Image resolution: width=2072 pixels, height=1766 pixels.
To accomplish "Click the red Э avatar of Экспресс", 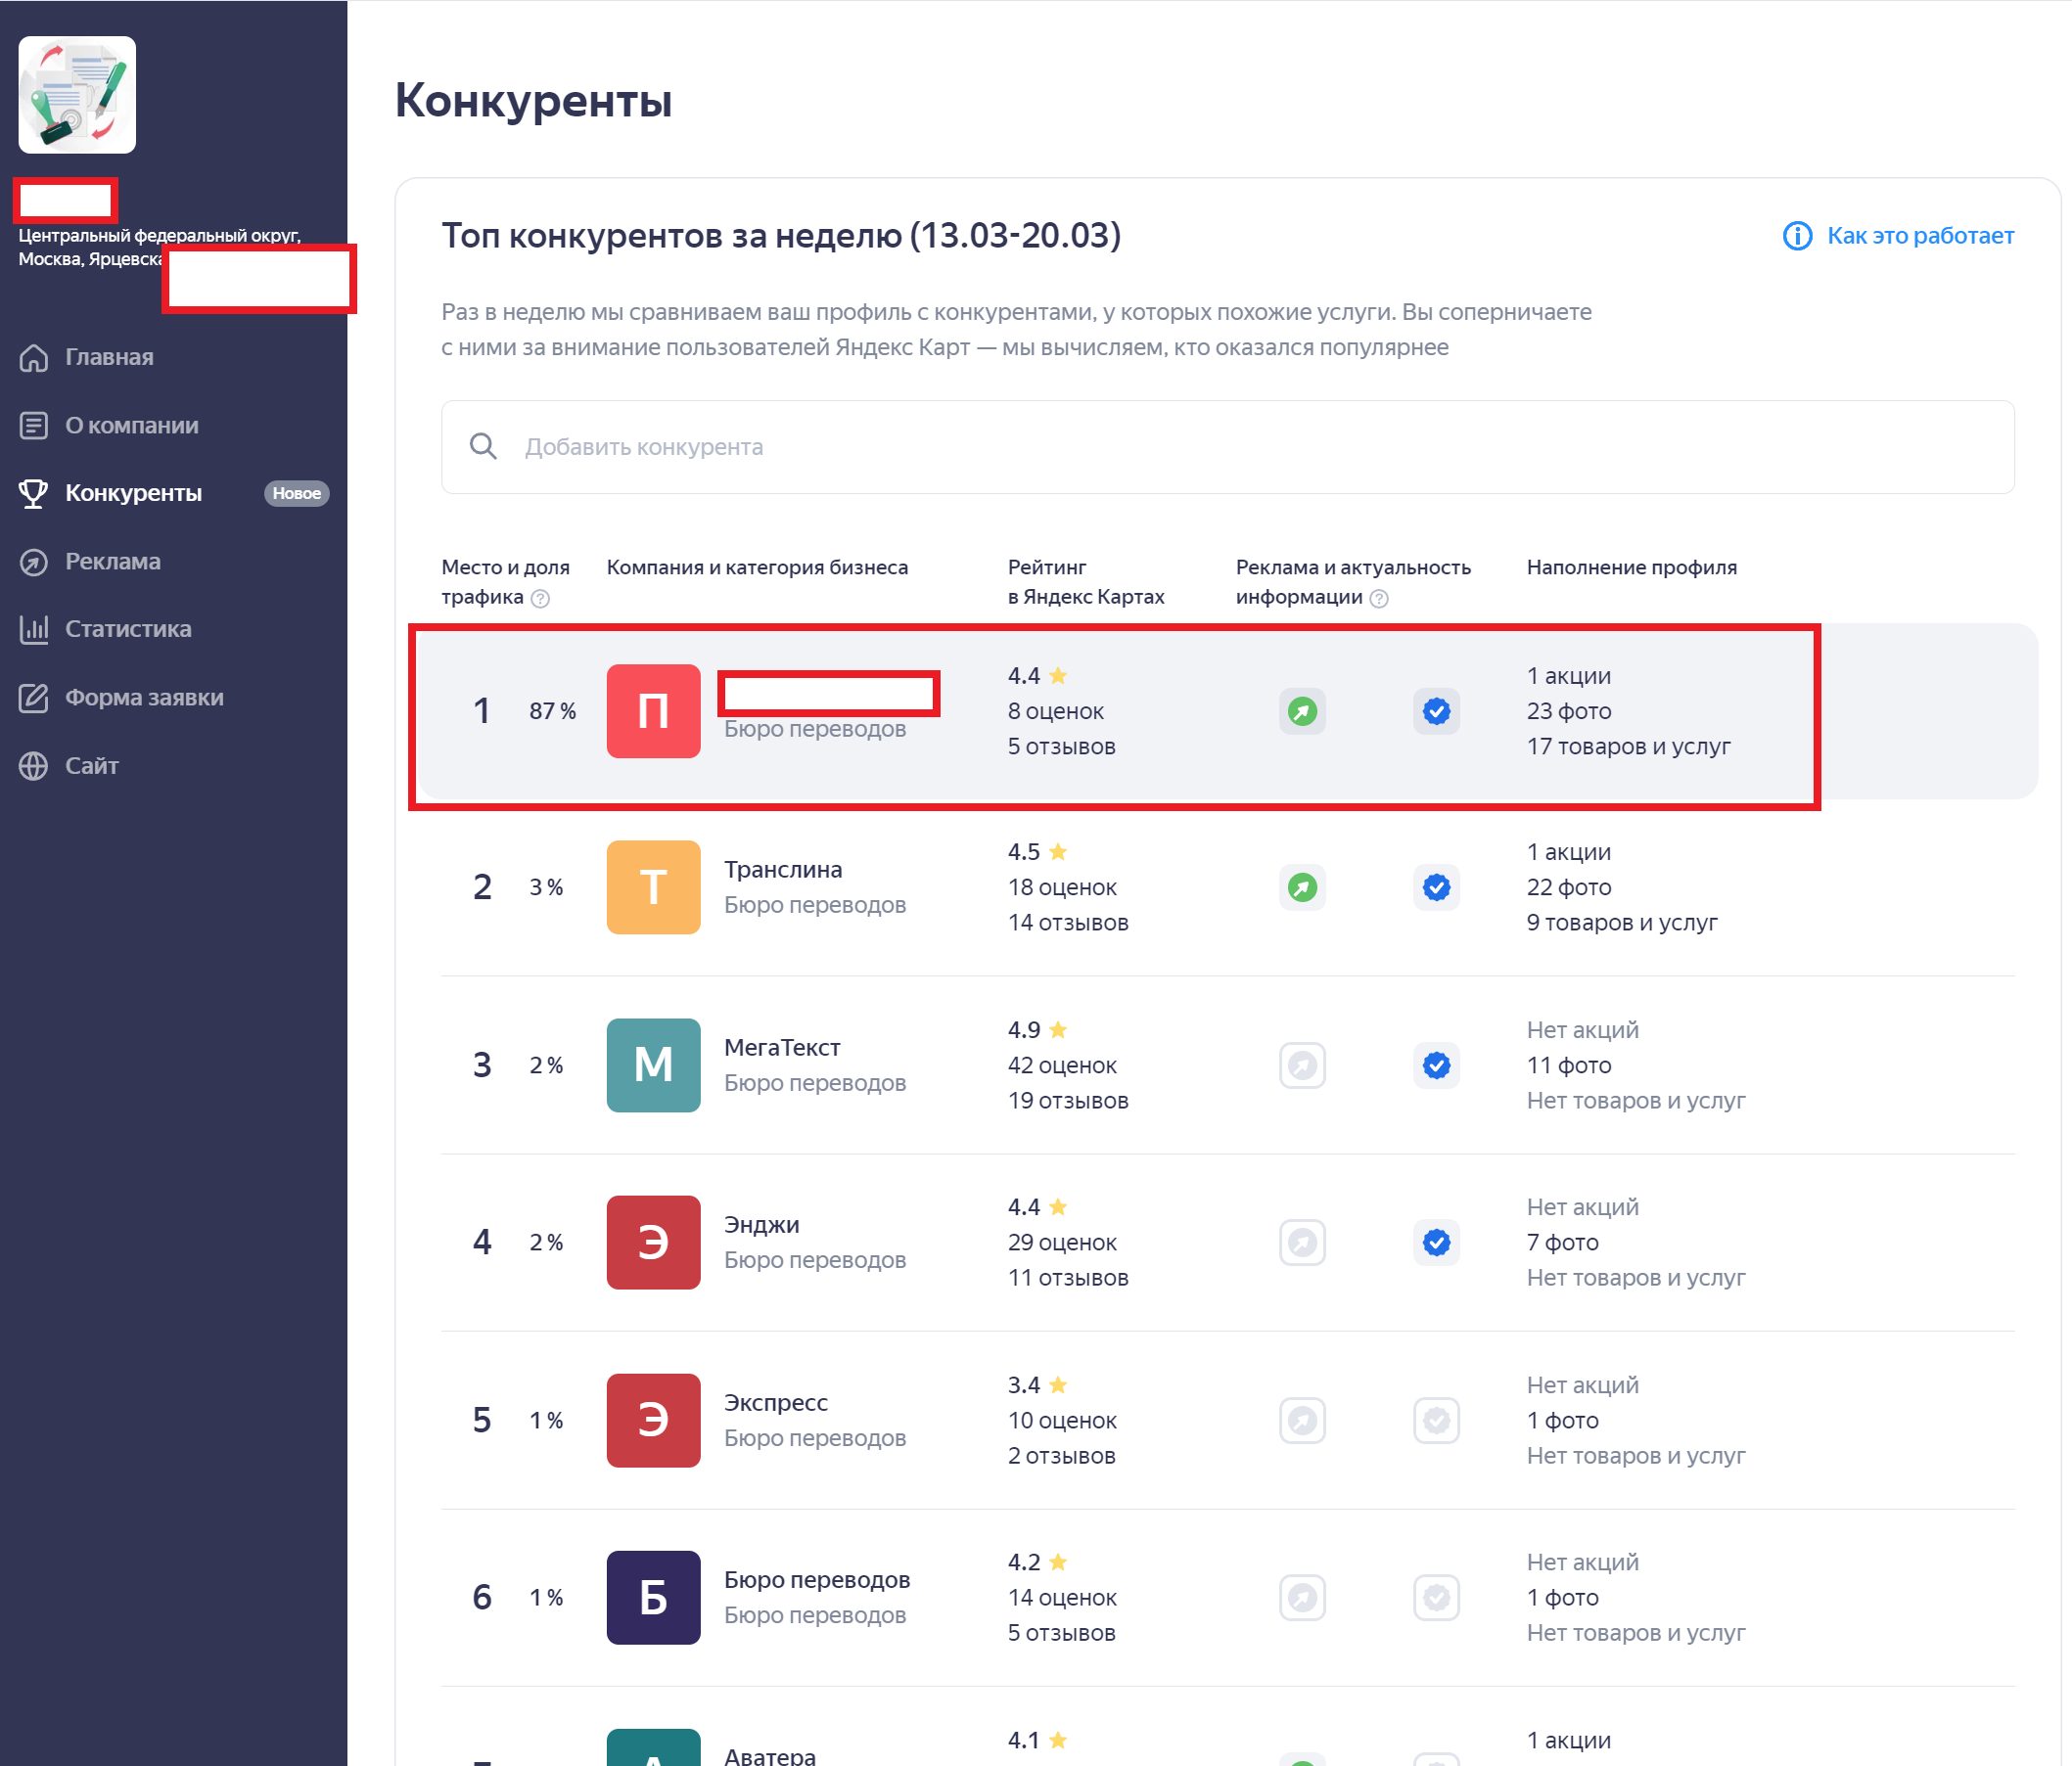I will click(x=653, y=1421).
